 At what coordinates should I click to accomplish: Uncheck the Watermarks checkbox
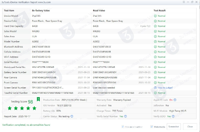click(x=151, y=127)
